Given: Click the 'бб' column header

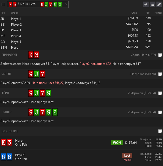Looking at the screenshot, I should [148, 13].
